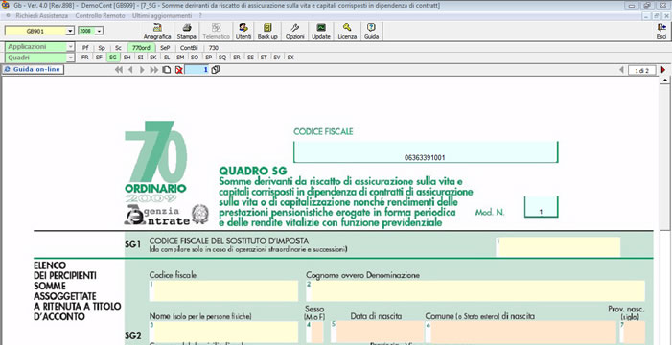Open the question mark help menu

pyautogui.click(x=200, y=16)
